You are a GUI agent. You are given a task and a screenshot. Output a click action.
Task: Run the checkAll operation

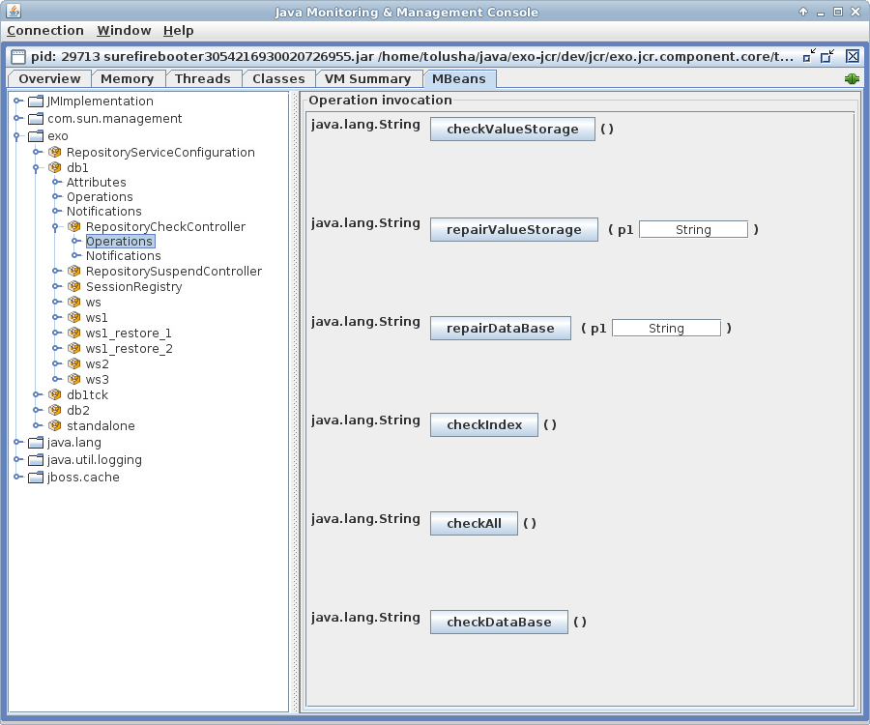point(474,524)
